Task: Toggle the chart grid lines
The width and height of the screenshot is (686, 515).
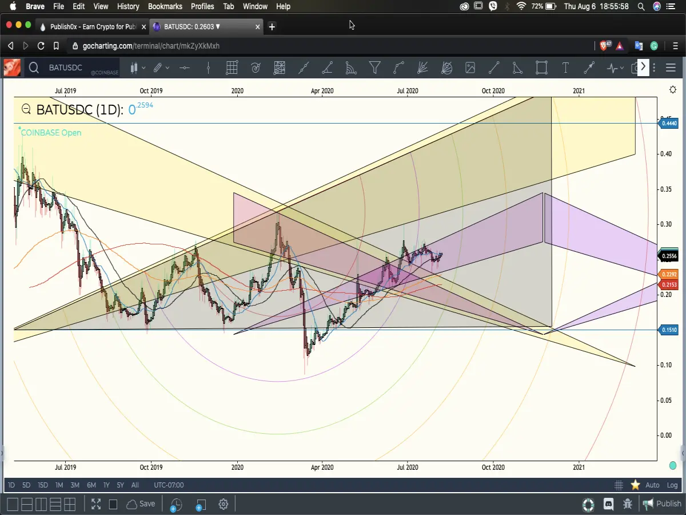Action: (x=619, y=485)
